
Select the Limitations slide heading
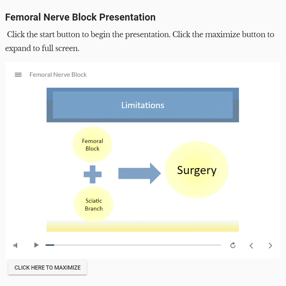pos(143,105)
